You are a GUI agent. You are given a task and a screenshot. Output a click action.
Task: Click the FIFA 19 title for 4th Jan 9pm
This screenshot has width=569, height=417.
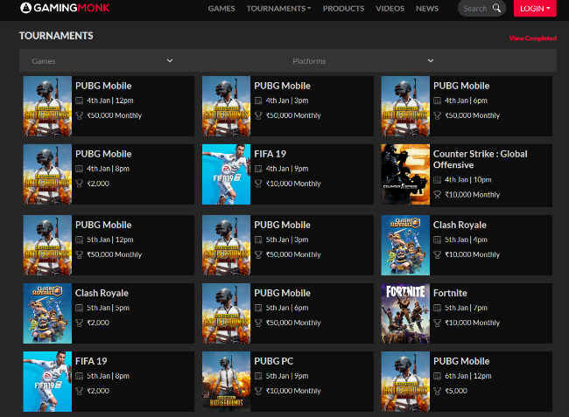point(270,154)
